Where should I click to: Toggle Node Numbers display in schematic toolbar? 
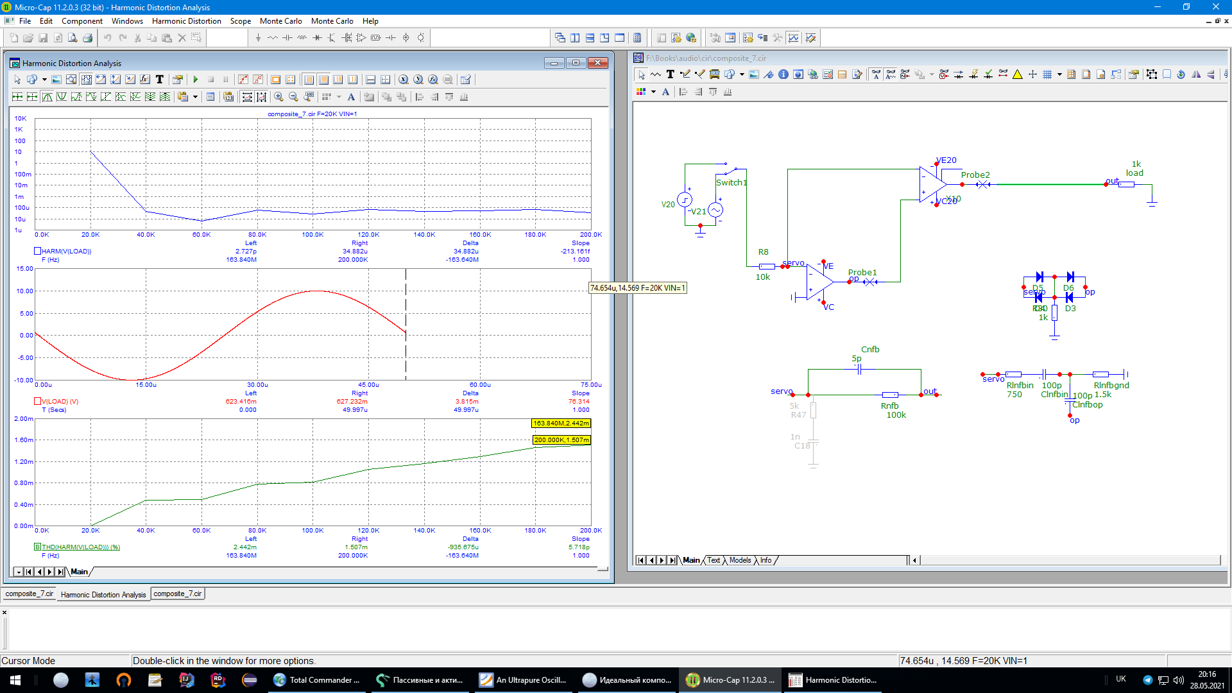[x=905, y=74]
